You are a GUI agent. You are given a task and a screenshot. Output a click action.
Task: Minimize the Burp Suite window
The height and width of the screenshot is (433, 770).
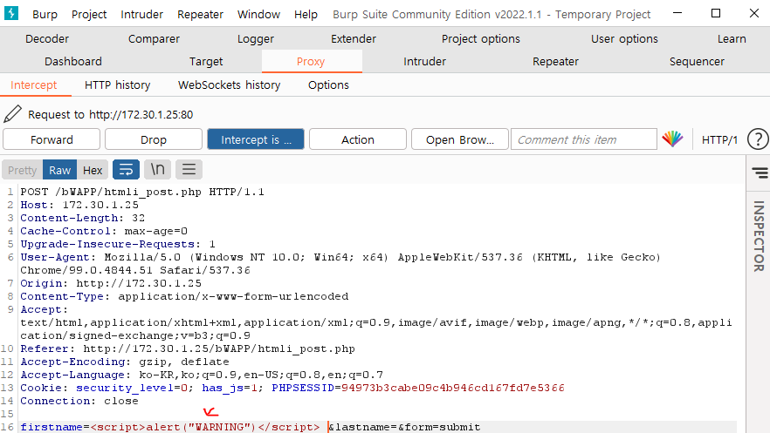[677, 13]
